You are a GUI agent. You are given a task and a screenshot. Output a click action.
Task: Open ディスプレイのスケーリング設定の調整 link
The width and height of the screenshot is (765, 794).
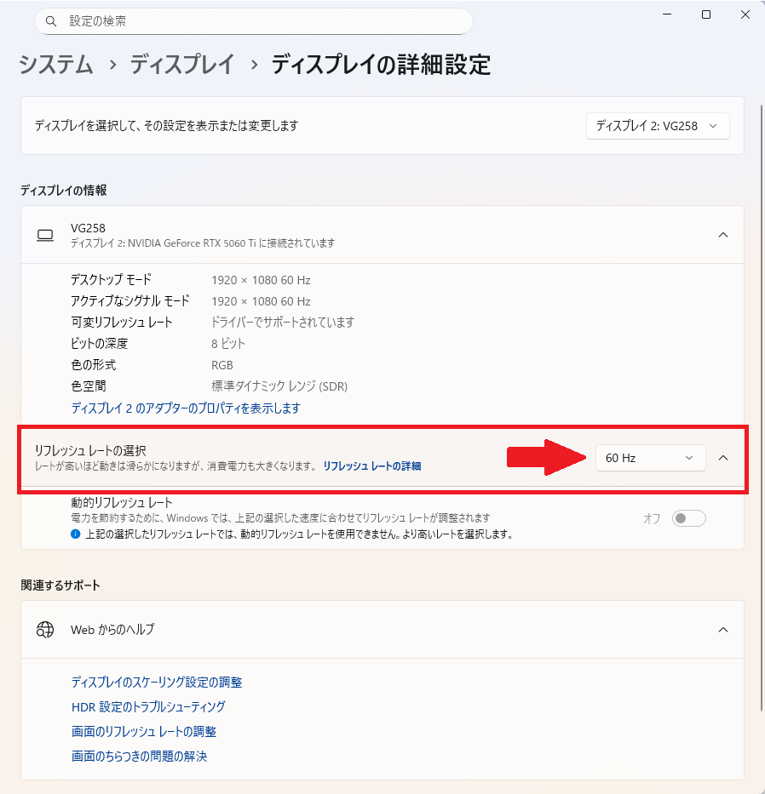click(x=158, y=682)
